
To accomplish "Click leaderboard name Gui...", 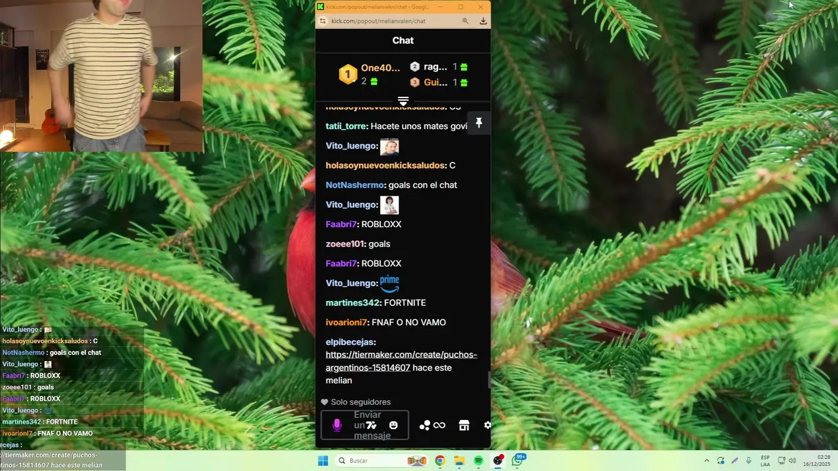I will coord(435,82).
